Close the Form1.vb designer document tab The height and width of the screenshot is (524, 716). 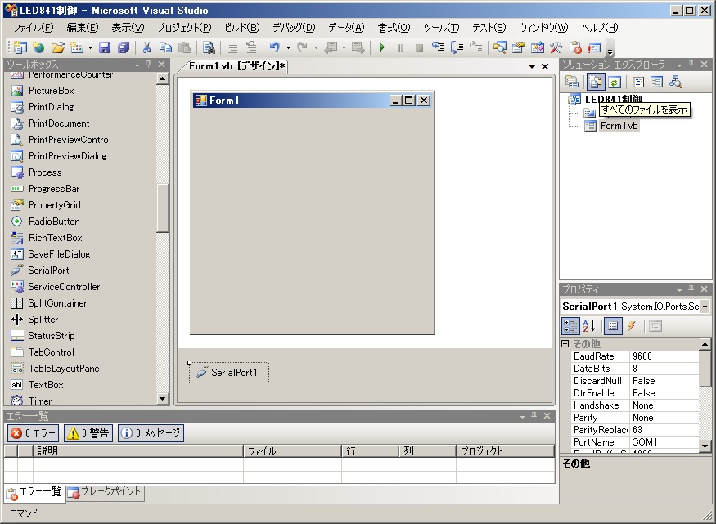(x=545, y=66)
